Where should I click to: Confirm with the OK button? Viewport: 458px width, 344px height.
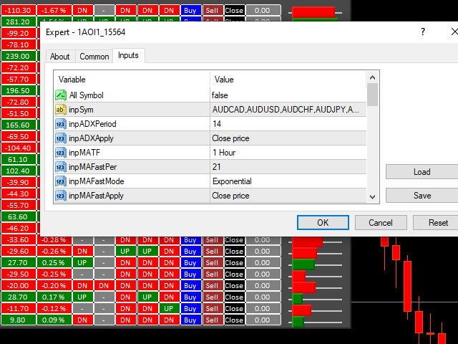click(323, 223)
